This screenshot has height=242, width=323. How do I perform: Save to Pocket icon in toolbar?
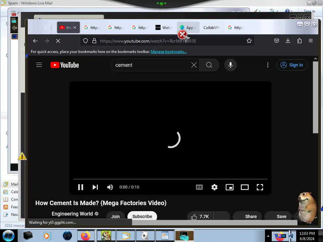tap(277, 41)
